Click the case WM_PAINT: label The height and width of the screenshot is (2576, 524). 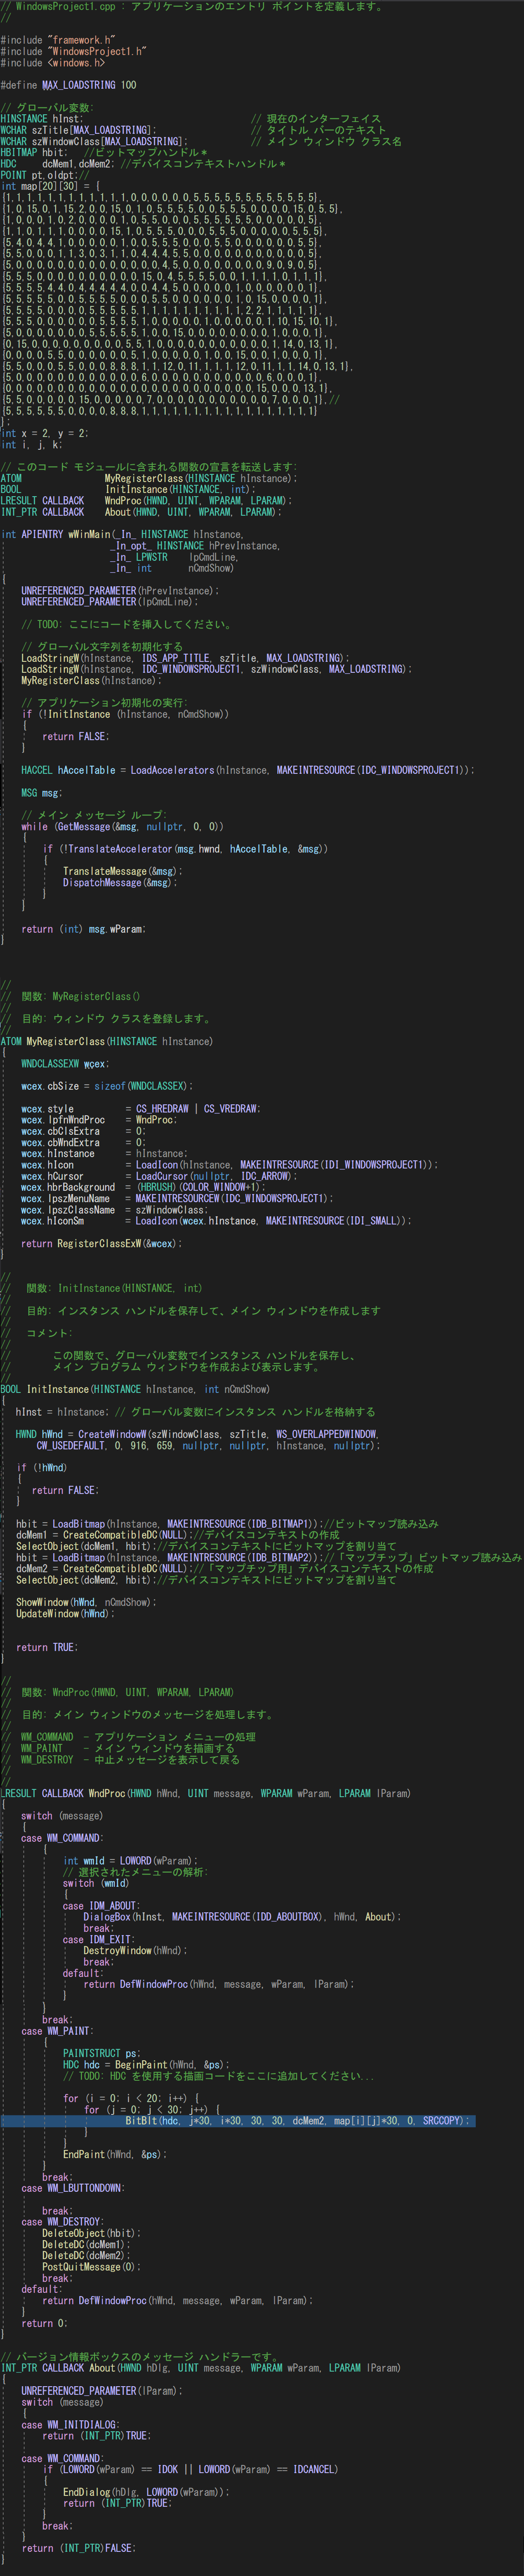click(x=57, y=2031)
